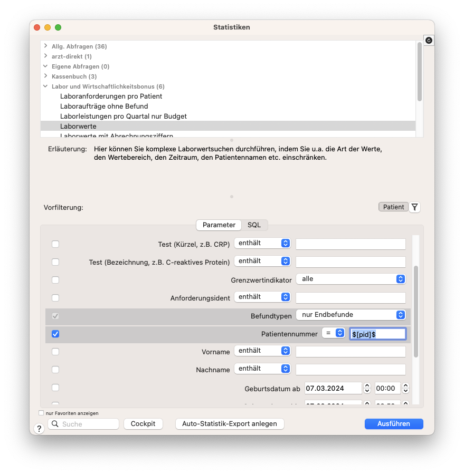Open Anforderungsident enthält dropdown

pos(262,297)
